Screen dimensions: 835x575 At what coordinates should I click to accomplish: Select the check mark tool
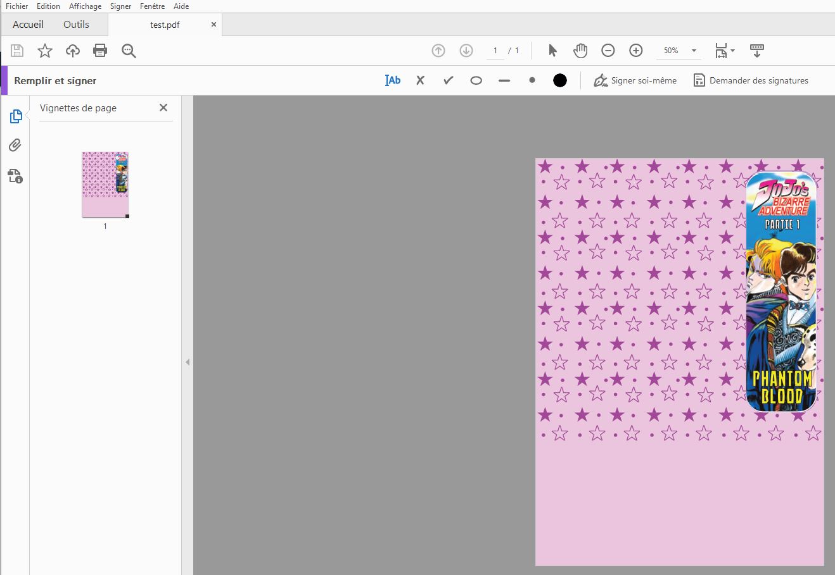click(449, 80)
